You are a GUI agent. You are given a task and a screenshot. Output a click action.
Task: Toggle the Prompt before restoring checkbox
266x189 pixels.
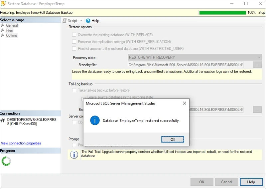click(x=74, y=145)
